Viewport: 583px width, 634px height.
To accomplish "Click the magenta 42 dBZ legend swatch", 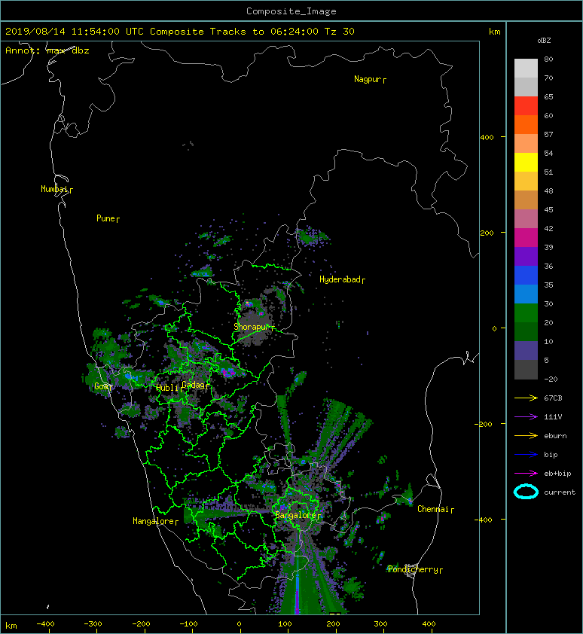I will click(526, 237).
